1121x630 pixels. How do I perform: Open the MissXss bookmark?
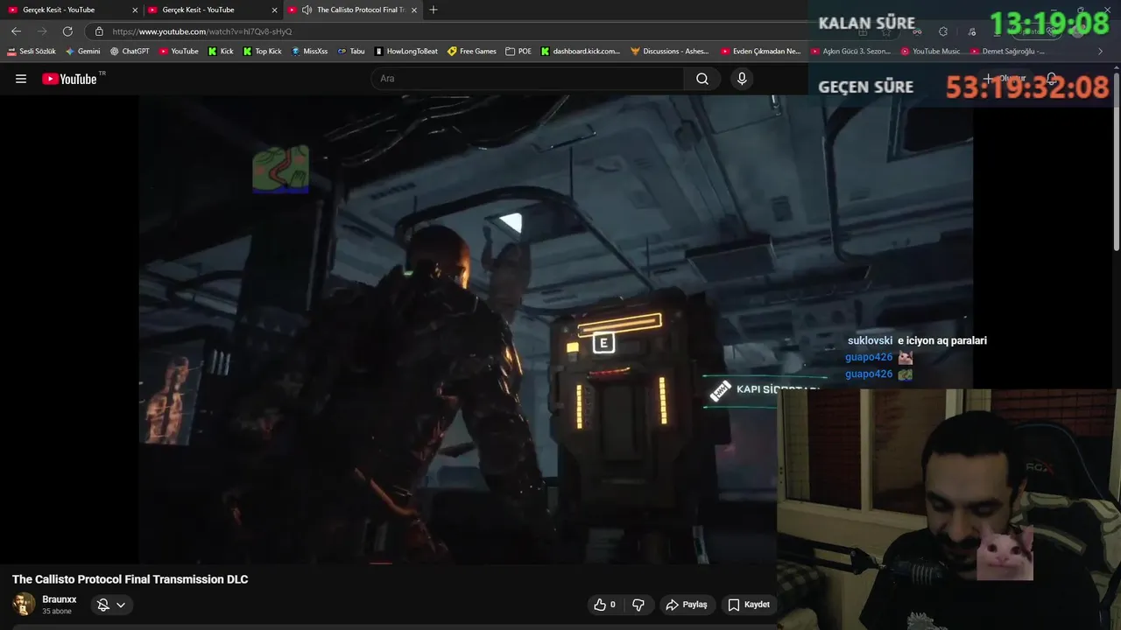pos(309,52)
